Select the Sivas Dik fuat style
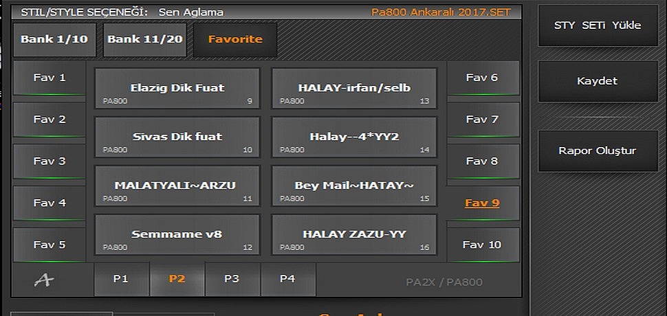This screenshot has width=667, height=316. [177, 137]
